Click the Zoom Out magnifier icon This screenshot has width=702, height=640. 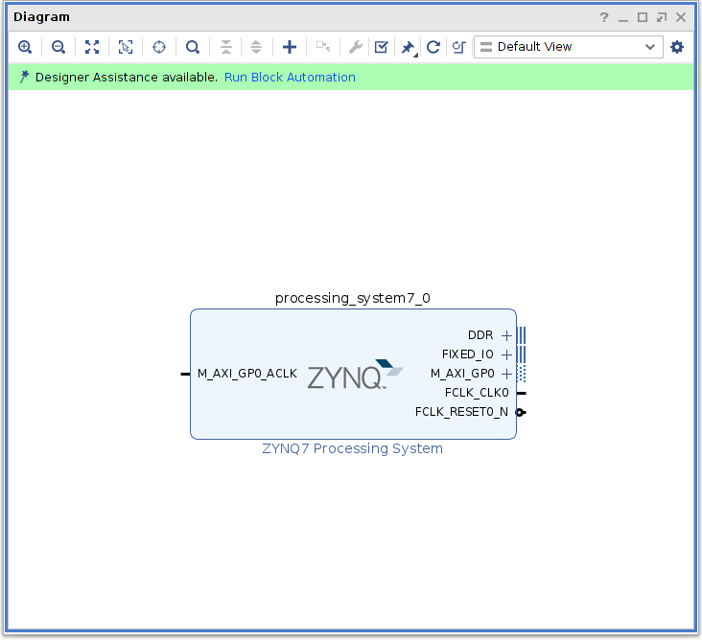[x=58, y=47]
